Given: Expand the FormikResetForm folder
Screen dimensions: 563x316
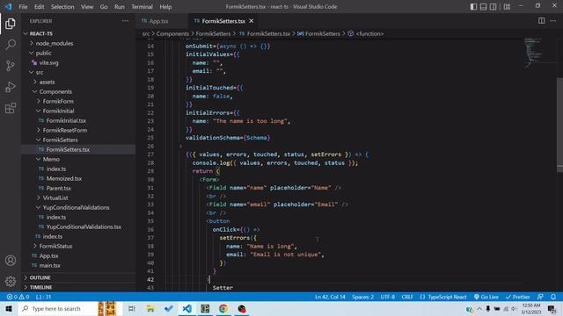Looking at the screenshot, I should tap(78, 131).
